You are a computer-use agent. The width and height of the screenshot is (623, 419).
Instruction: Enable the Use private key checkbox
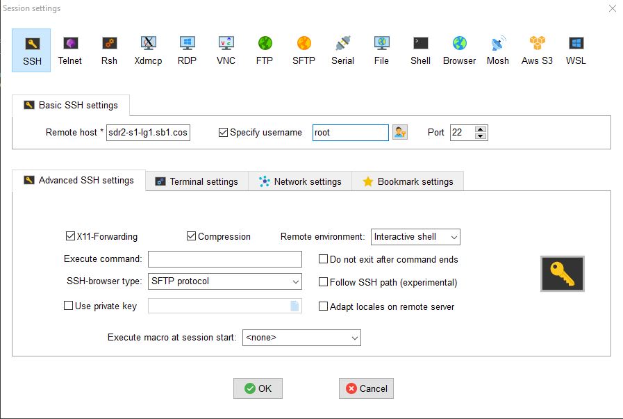tap(69, 306)
